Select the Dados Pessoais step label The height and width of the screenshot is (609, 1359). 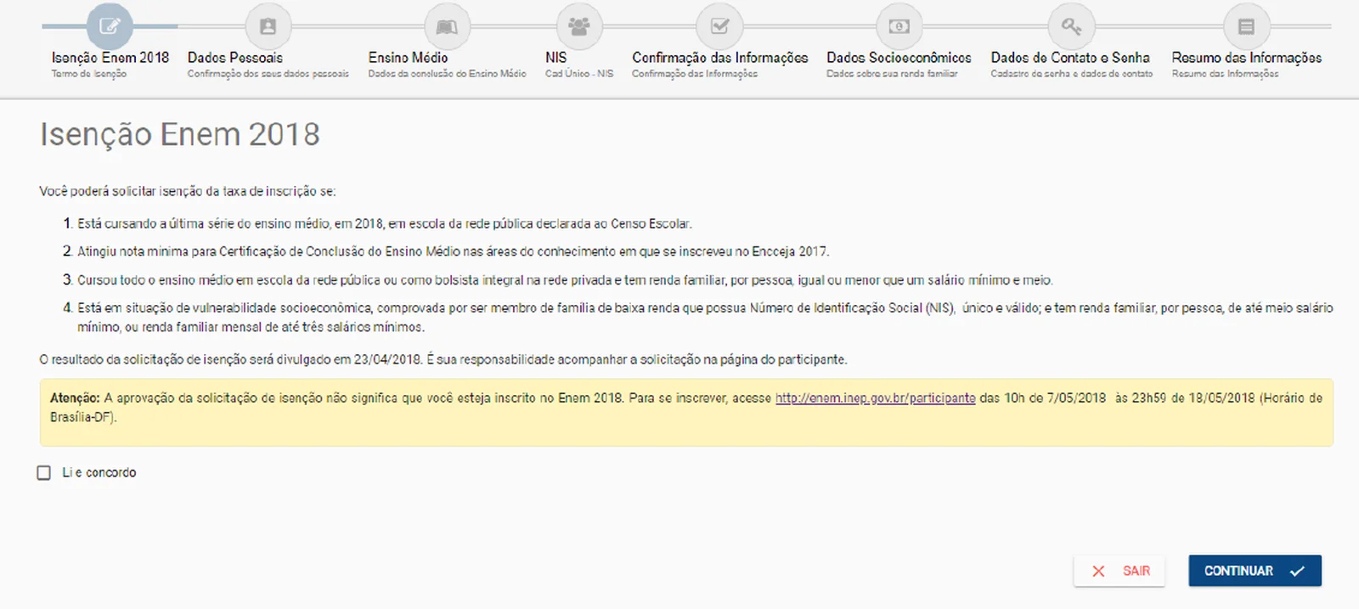tap(235, 58)
